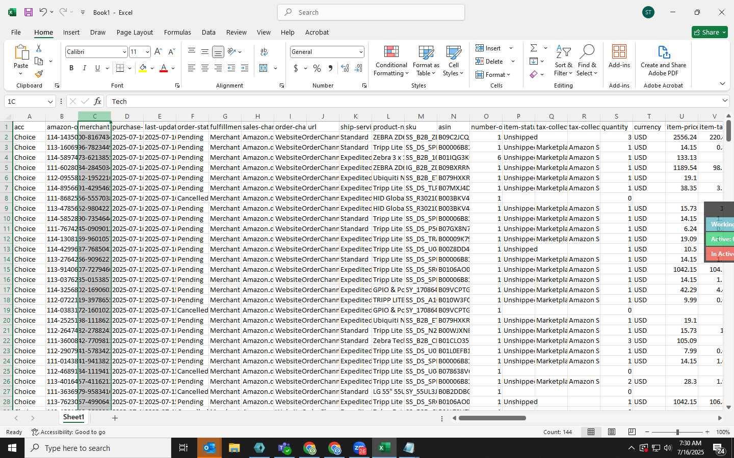Click the Save icon in title bar
This screenshot has height=458, width=734.
coord(29,12)
